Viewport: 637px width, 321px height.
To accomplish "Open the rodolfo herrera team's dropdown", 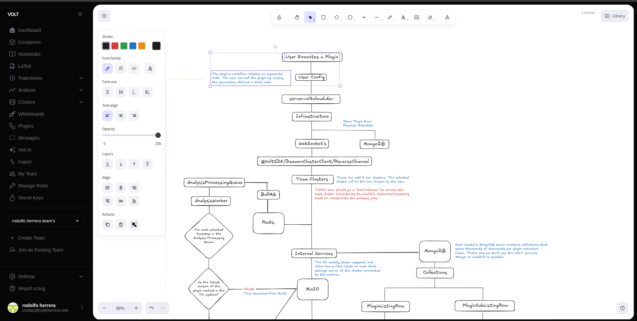I will pyautogui.click(x=46, y=221).
